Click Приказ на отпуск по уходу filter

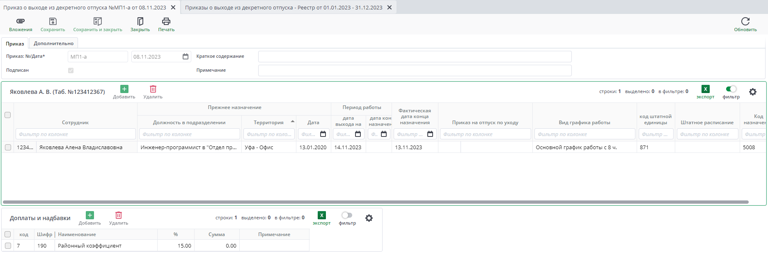pos(485,134)
